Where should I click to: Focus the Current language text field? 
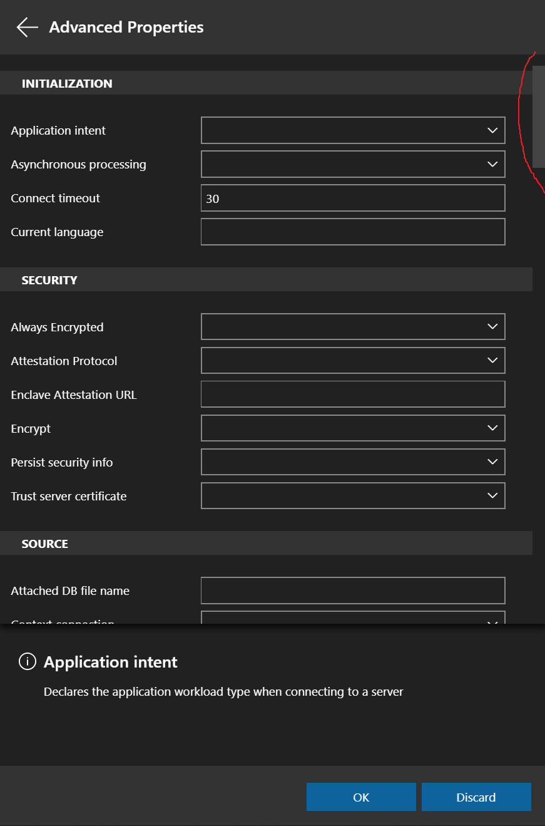tap(352, 232)
